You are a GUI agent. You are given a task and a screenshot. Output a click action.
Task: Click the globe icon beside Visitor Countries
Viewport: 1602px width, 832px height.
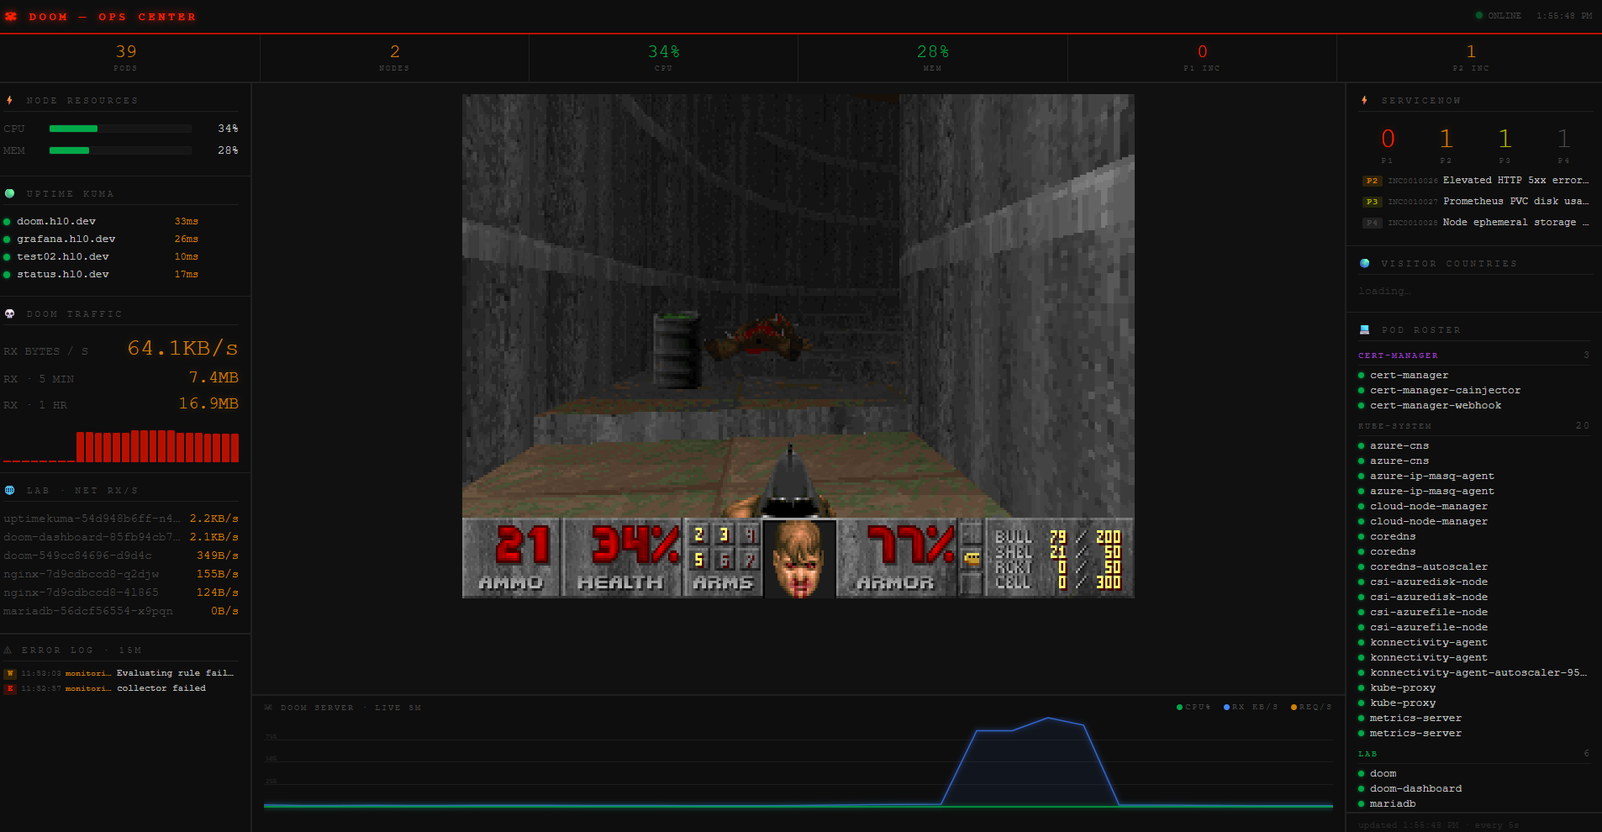1364,263
